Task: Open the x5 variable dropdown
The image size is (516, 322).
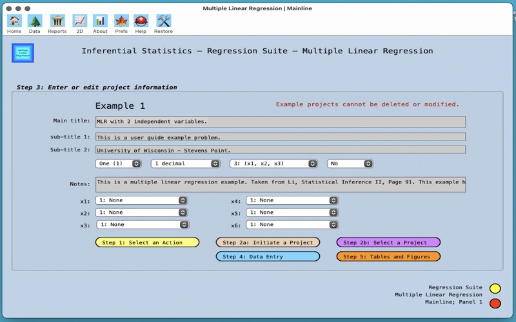Action: [292, 213]
